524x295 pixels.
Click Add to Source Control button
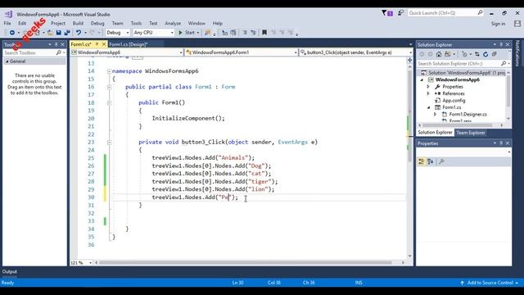490,283
